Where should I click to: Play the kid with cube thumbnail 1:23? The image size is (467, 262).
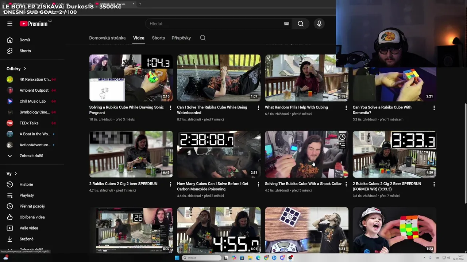pos(394,230)
